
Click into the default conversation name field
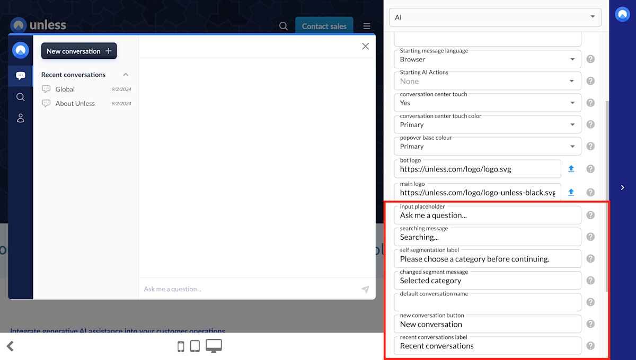coord(487,302)
